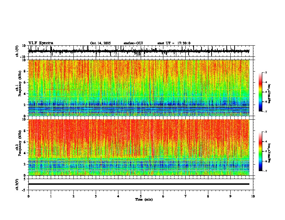Click the "-3" label on ch.1 color bar

pos(266,72)
